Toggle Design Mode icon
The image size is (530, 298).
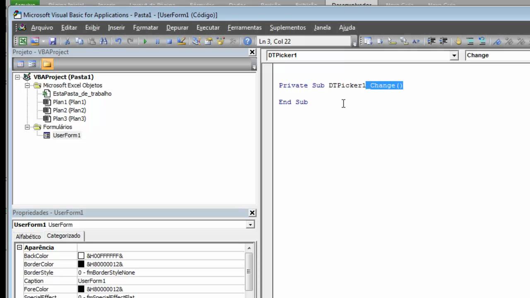pyautogui.click(x=181, y=41)
